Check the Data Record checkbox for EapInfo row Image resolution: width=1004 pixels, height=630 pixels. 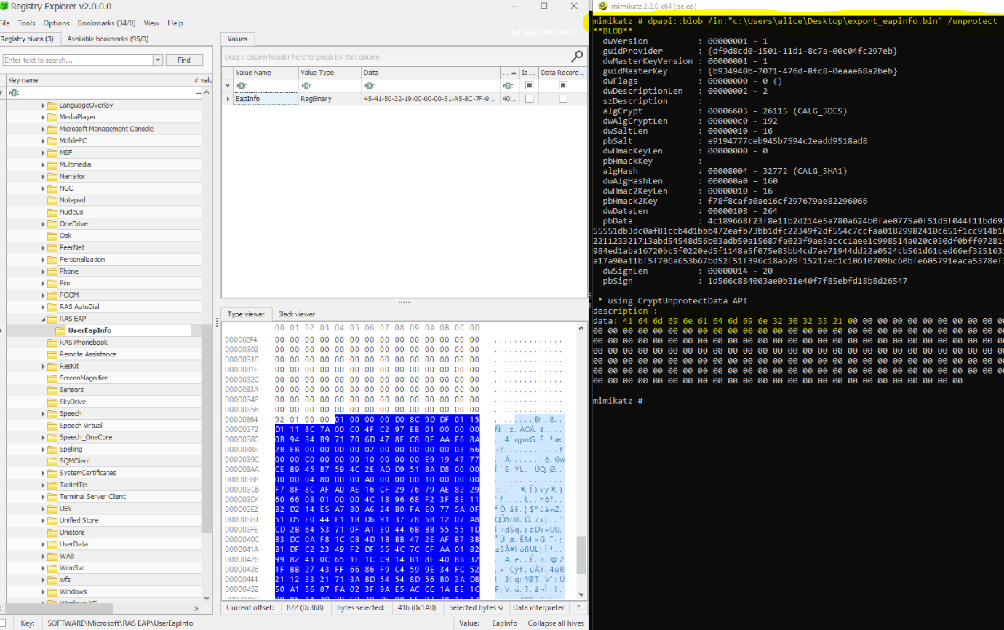562,98
